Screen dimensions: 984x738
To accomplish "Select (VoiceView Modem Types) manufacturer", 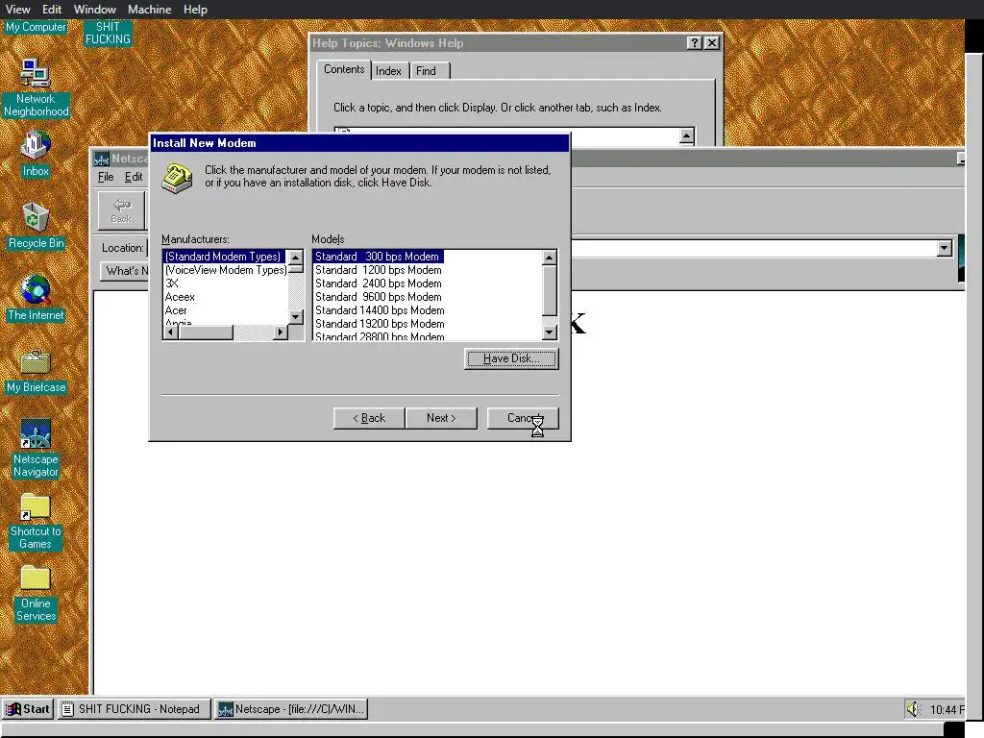I will (x=225, y=270).
